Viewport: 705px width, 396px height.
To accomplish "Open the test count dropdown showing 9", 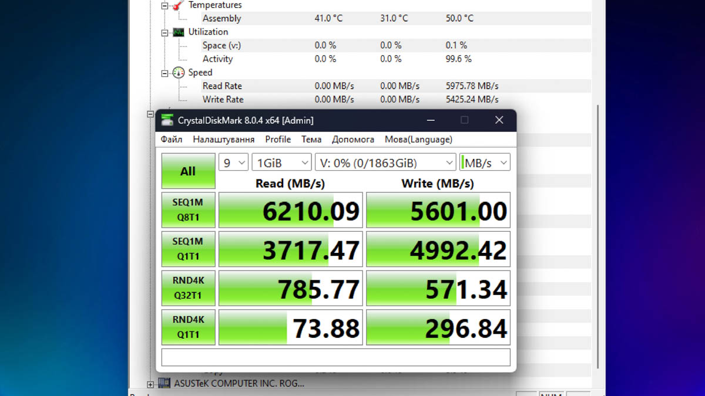I will pyautogui.click(x=233, y=163).
